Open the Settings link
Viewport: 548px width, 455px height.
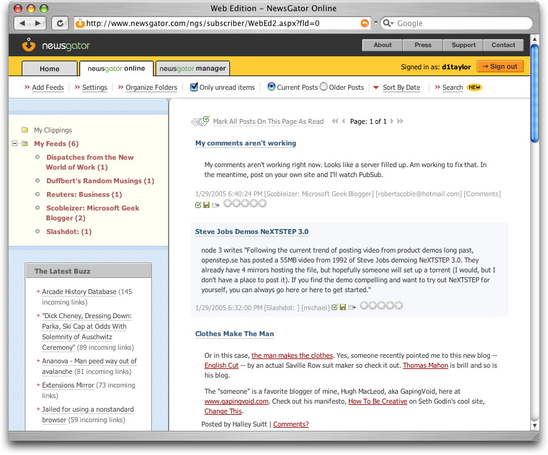(x=95, y=87)
